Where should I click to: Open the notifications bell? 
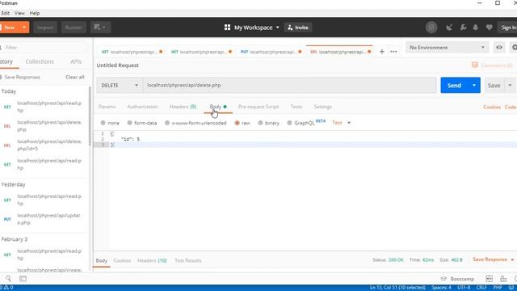pos(476,27)
